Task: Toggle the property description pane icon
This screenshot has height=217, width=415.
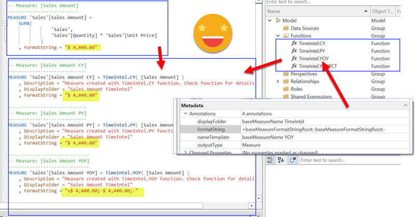Action: pos(292,160)
